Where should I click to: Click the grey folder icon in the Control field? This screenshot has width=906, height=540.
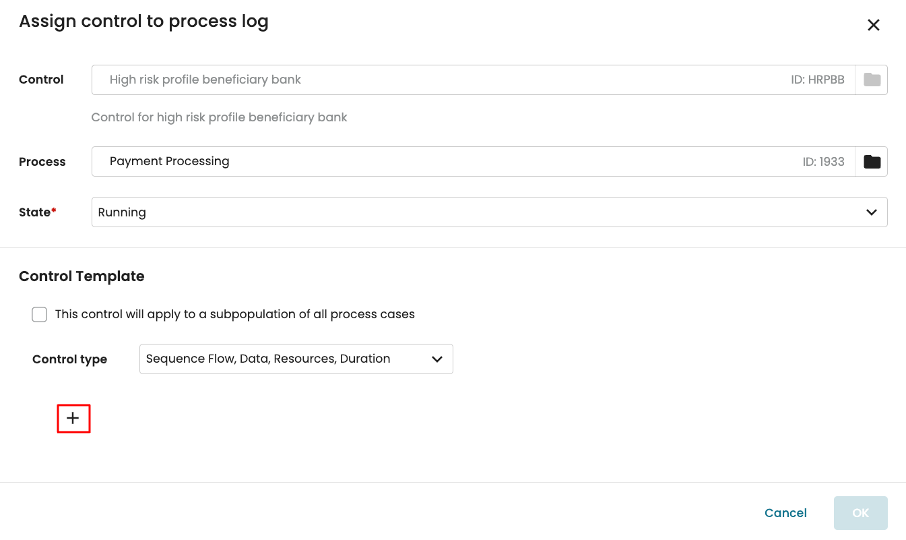click(x=872, y=80)
